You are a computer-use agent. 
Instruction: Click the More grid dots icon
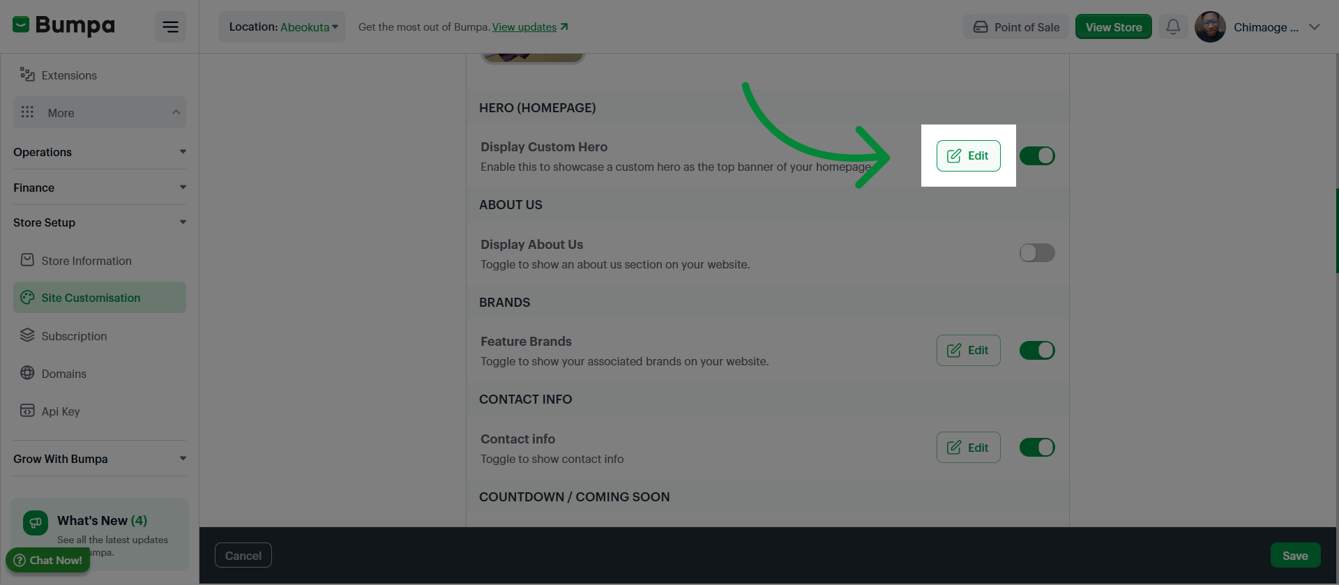pos(27,112)
